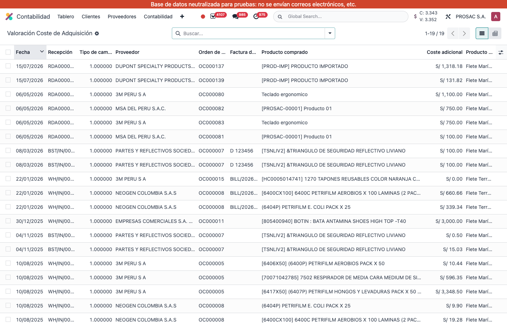Go to previous page arrow

pos(453,33)
